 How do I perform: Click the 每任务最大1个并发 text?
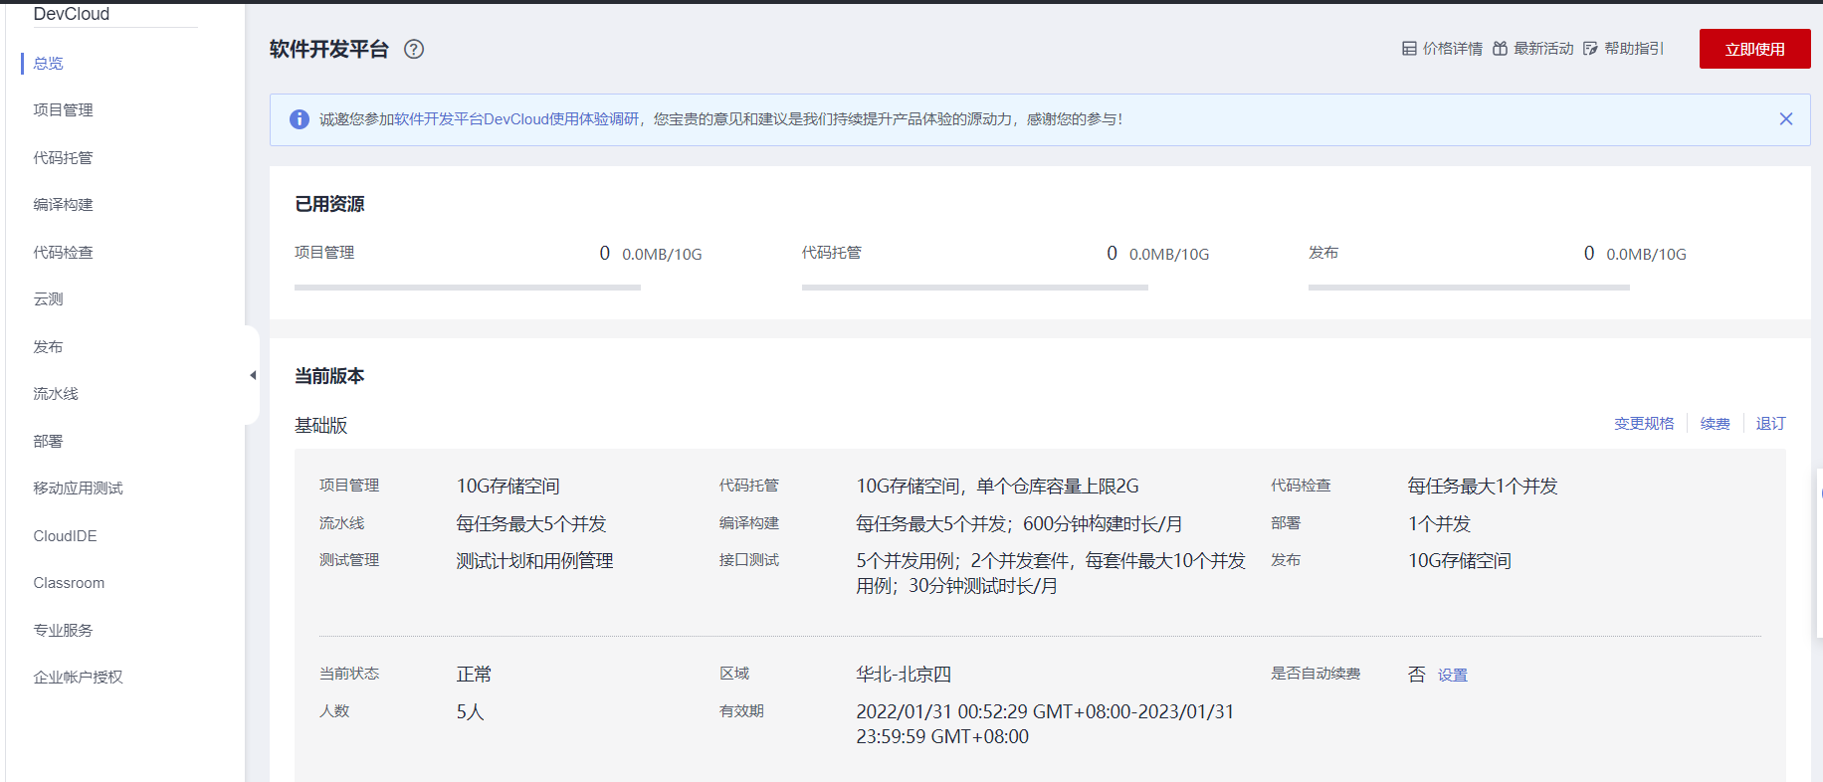pos(1483,487)
